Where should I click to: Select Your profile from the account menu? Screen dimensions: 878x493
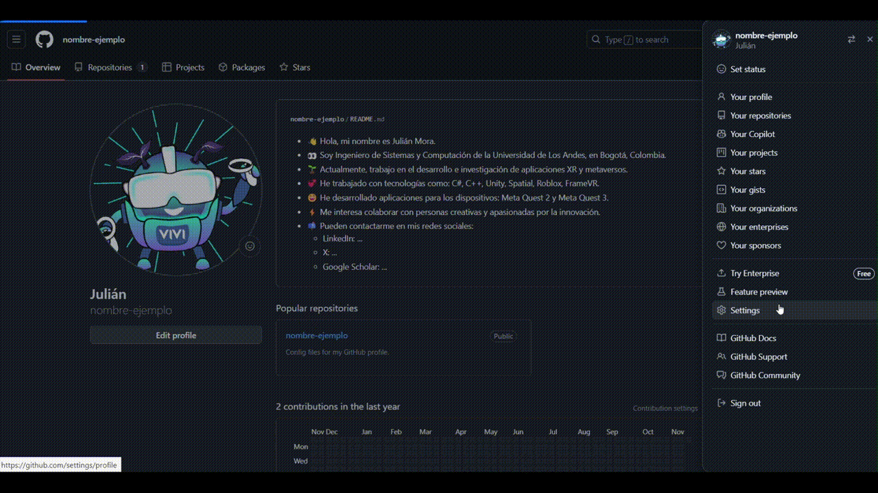tap(752, 97)
